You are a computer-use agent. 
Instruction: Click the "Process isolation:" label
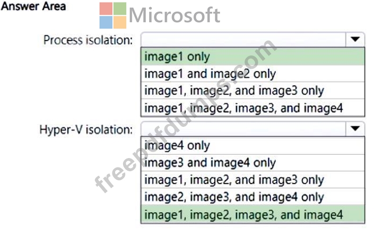[x=88, y=40]
